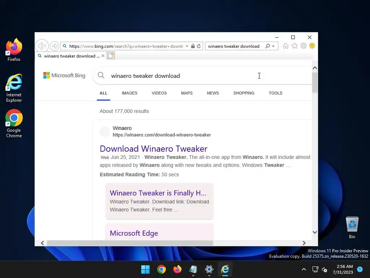Open the taskbar app next to Firefox
The width and height of the screenshot is (370, 278).
point(193,269)
